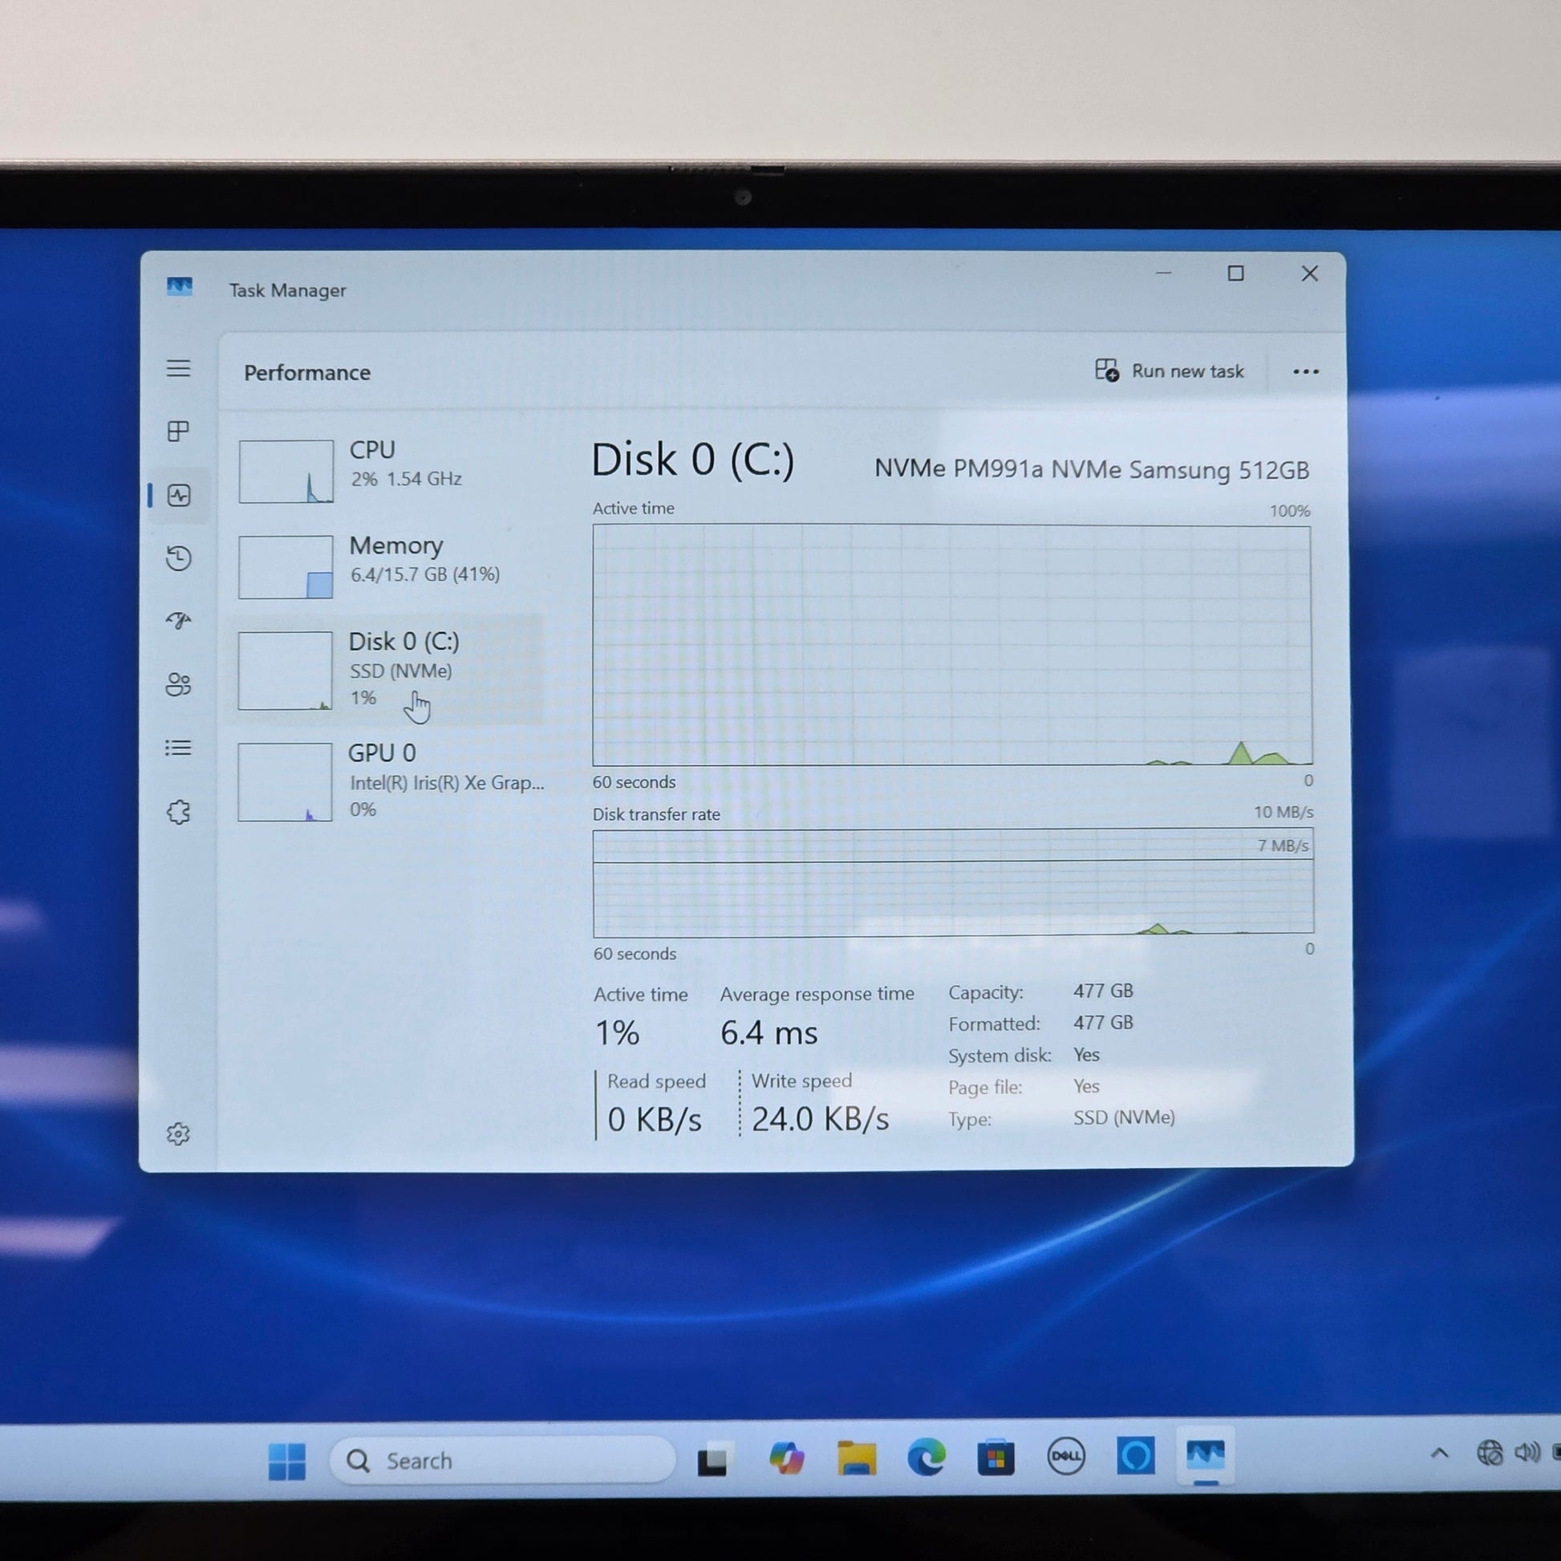Open the Users page sidebar icon
This screenshot has width=1561, height=1561.
(179, 684)
